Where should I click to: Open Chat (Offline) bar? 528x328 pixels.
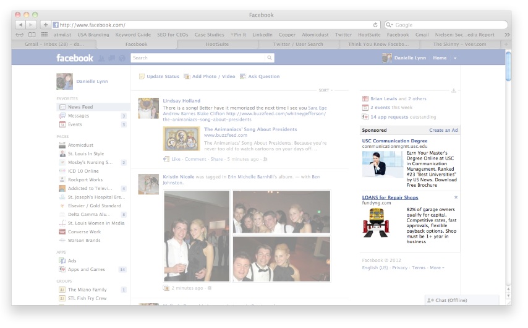(x=462, y=300)
